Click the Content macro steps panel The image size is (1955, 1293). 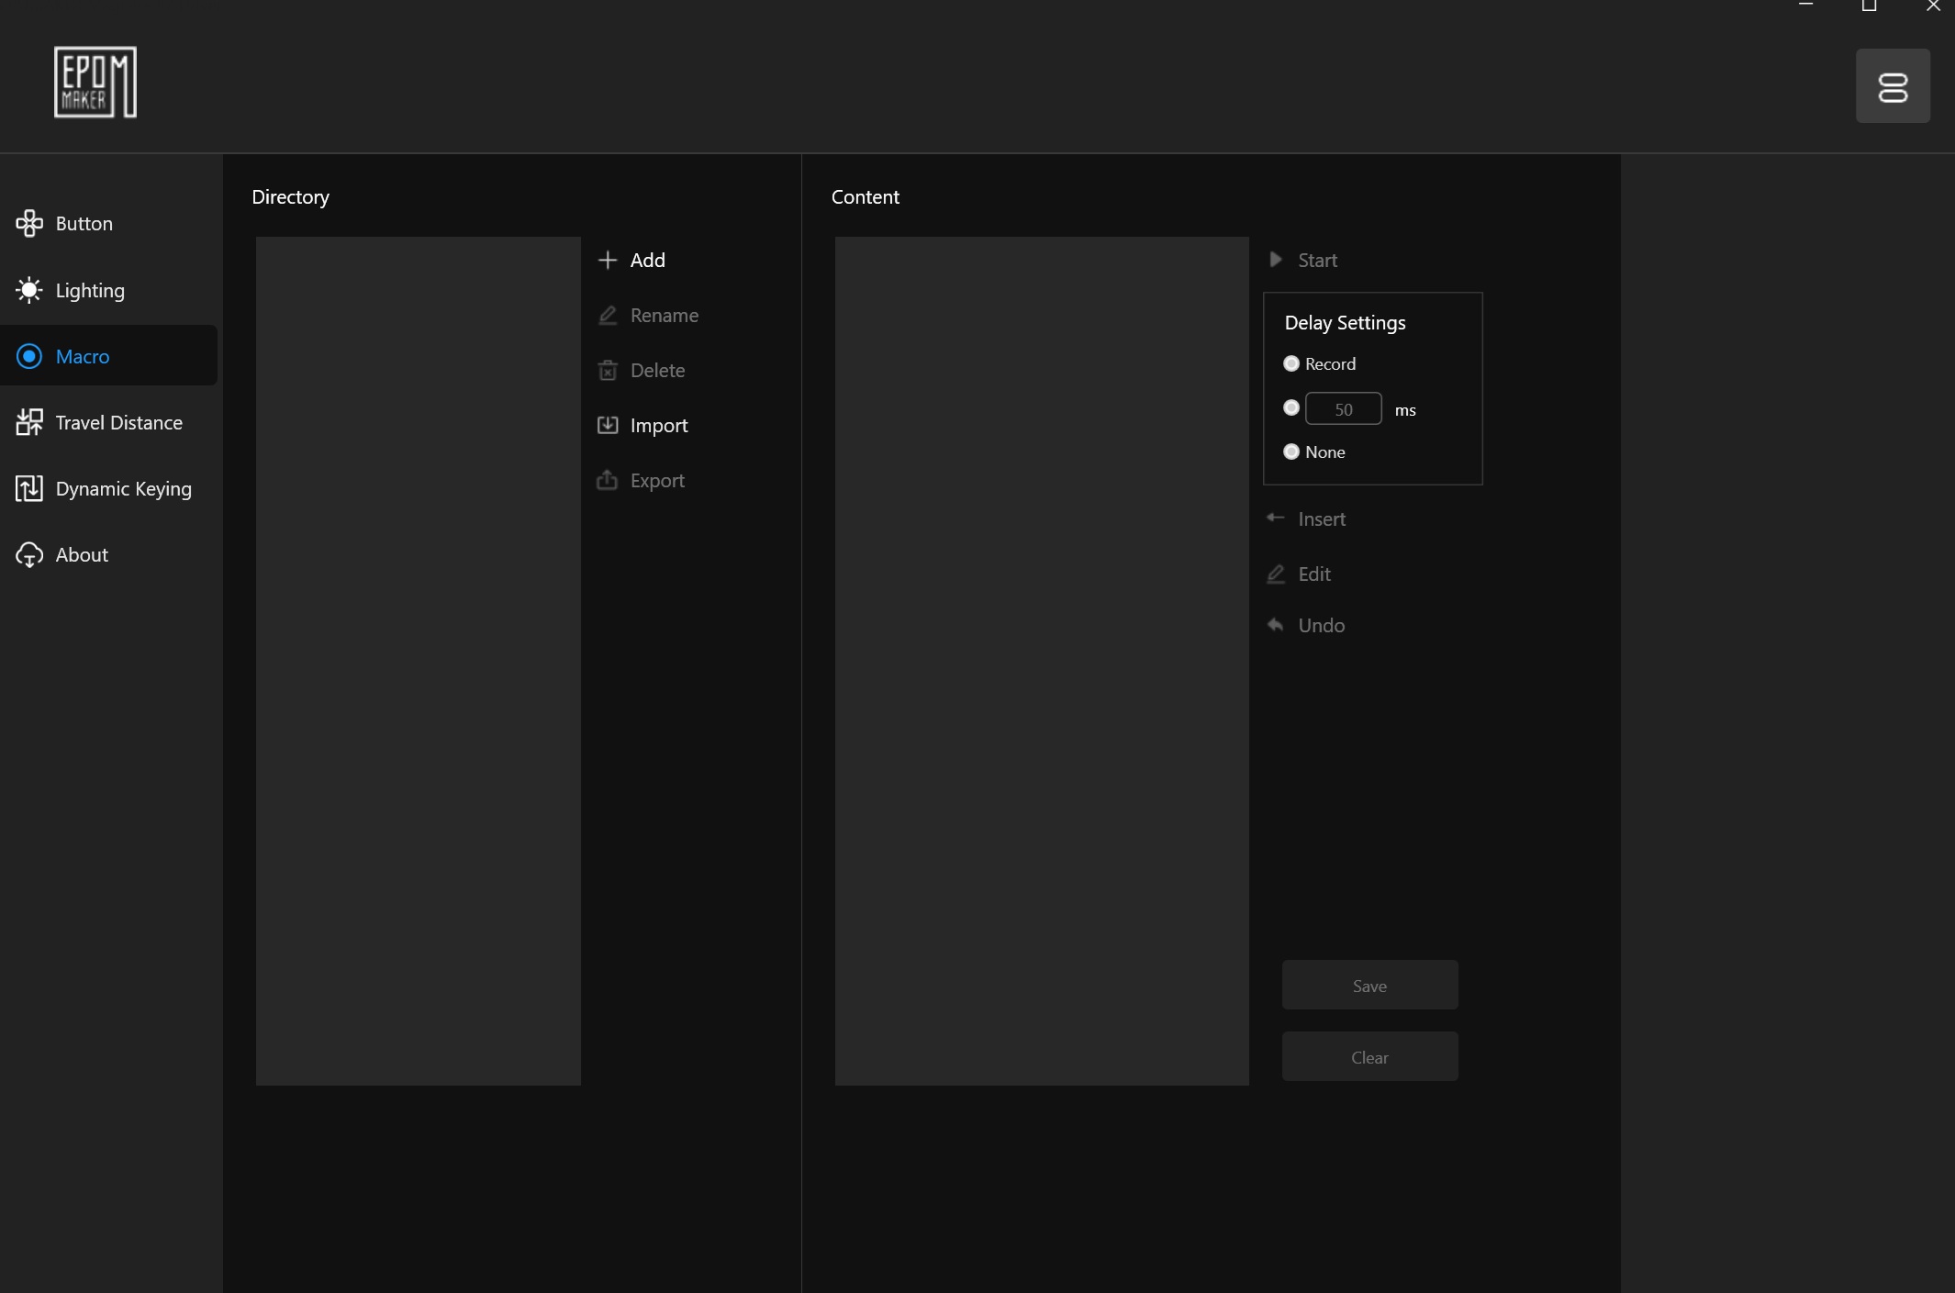pyautogui.click(x=1042, y=661)
